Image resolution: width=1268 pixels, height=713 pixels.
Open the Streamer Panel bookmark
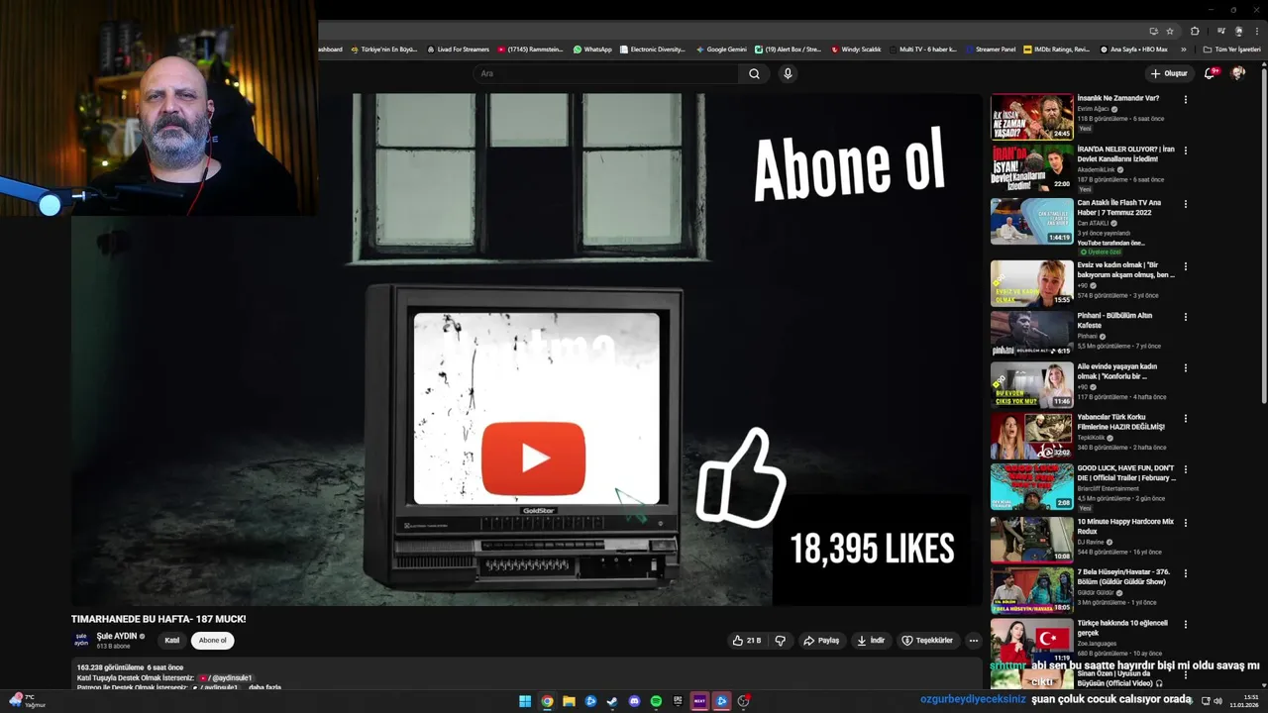(x=991, y=49)
